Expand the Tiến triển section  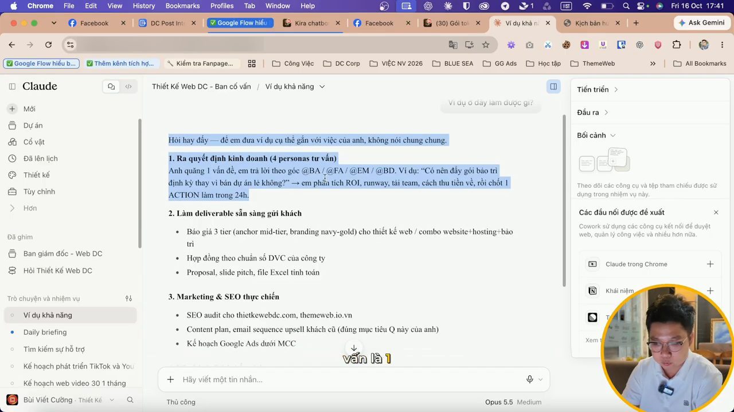(x=597, y=89)
